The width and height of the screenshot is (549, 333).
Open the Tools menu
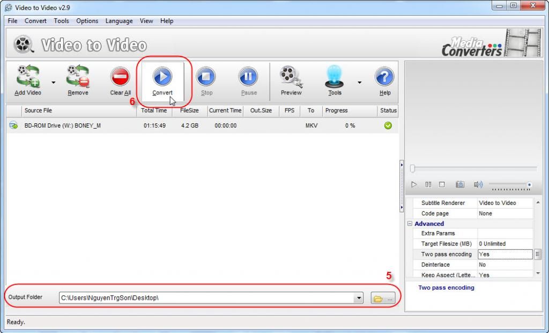(61, 21)
